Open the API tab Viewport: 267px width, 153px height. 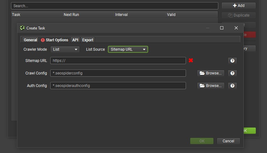point(75,40)
